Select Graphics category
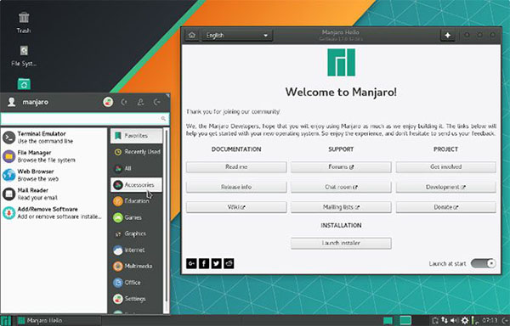 [x=136, y=233]
